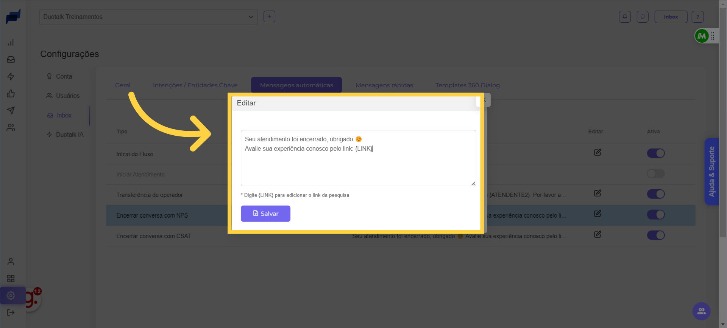Open the inbox tray icon in left sidebar
Screen dimensions: 727x328
pos(11,60)
